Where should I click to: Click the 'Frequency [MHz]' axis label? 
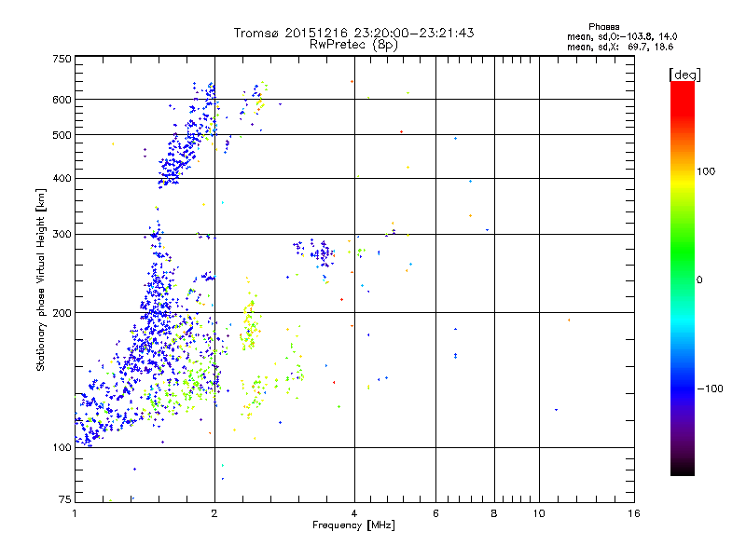353,525
